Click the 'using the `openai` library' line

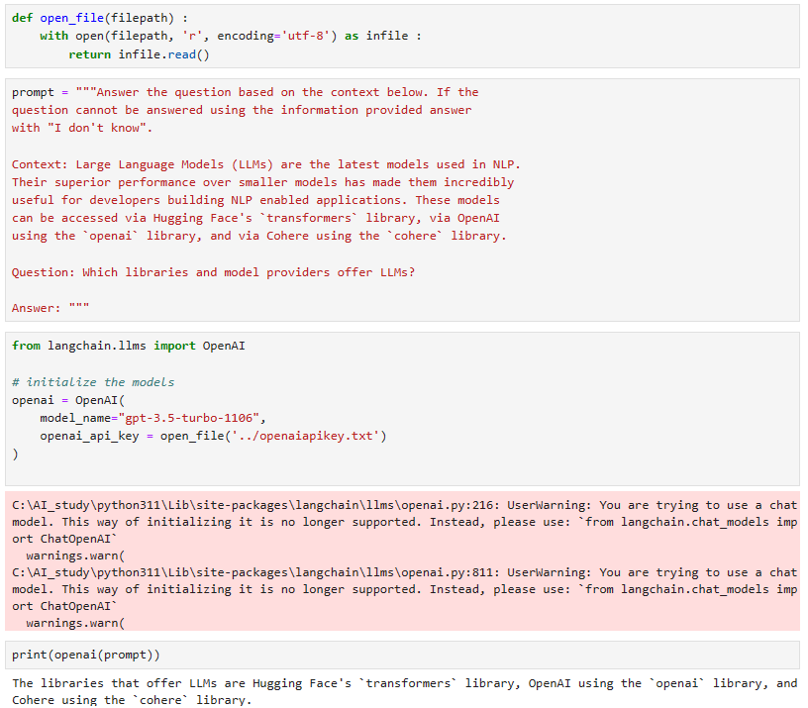(x=259, y=236)
